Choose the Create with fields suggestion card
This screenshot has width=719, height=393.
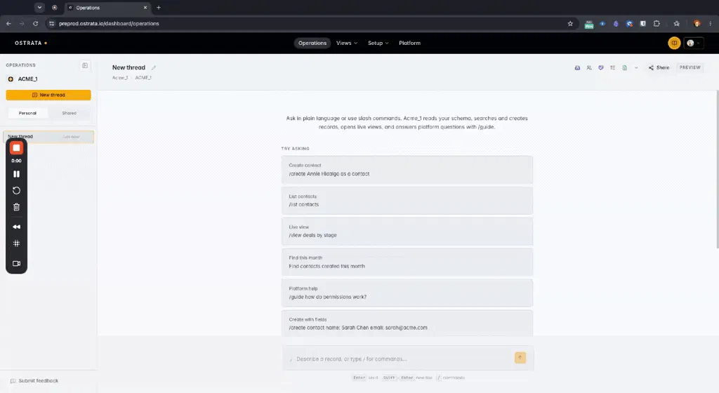tap(407, 324)
